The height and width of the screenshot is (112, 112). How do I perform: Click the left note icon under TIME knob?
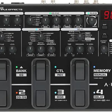tap(66, 55)
